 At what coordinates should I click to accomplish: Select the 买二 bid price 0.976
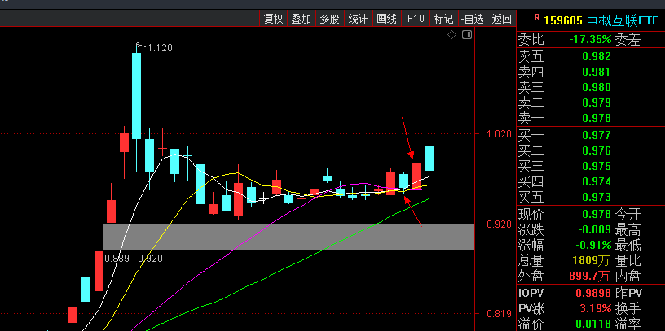[597, 150]
